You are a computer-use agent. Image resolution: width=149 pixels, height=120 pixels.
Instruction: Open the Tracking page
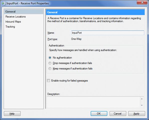coord(10,27)
